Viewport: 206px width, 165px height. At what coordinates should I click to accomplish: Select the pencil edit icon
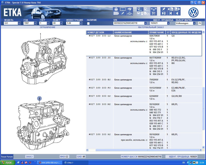click(x=123, y=13)
